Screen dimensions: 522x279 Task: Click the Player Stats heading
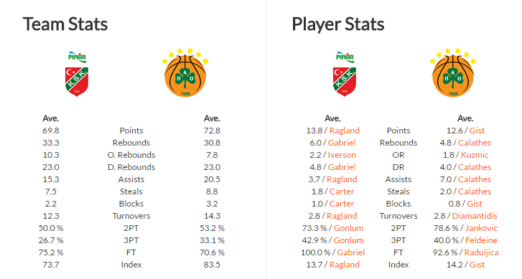pos(338,24)
